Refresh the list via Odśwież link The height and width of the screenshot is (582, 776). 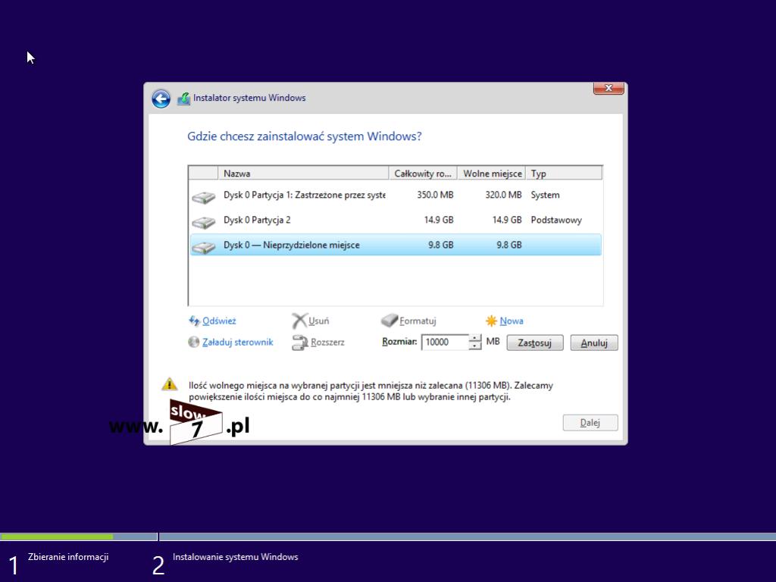(x=219, y=321)
